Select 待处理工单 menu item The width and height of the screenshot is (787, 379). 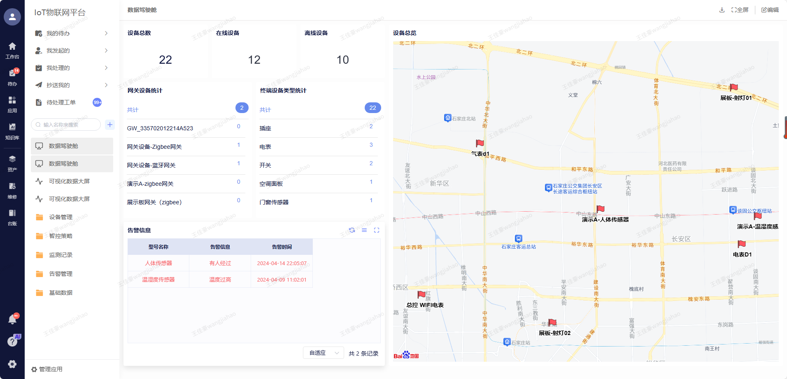pos(61,102)
